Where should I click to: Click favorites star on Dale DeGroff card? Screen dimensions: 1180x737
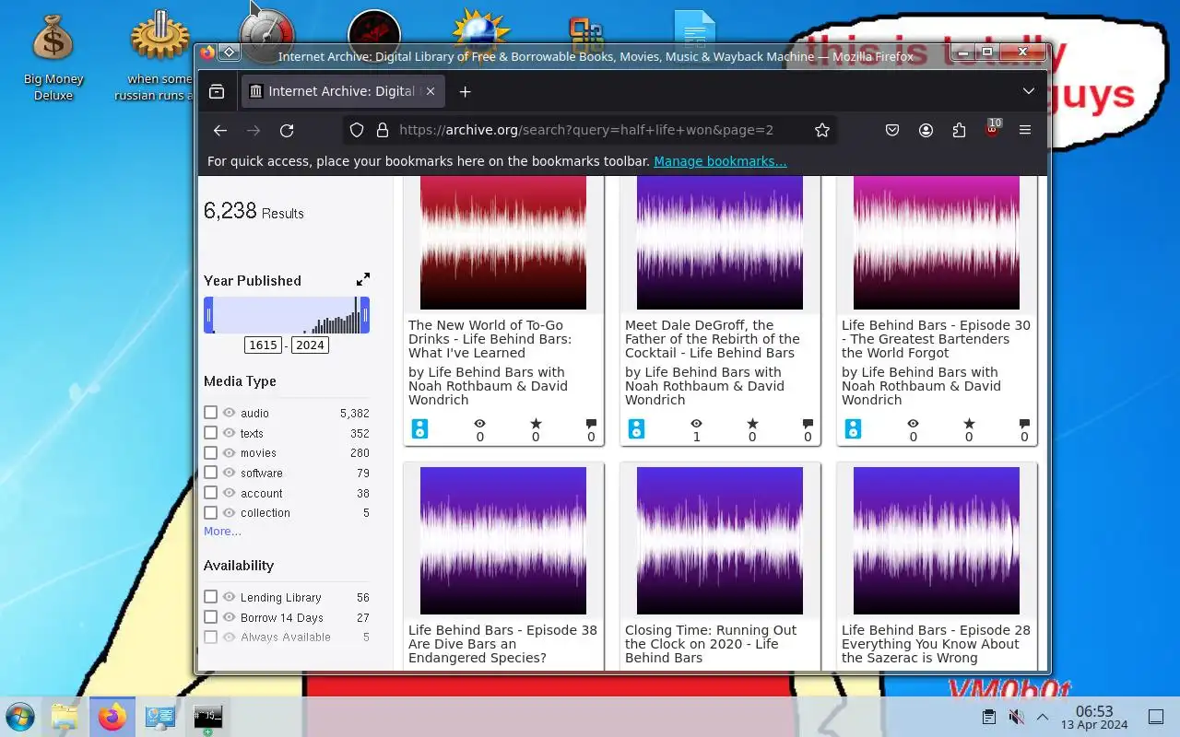(752, 424)
